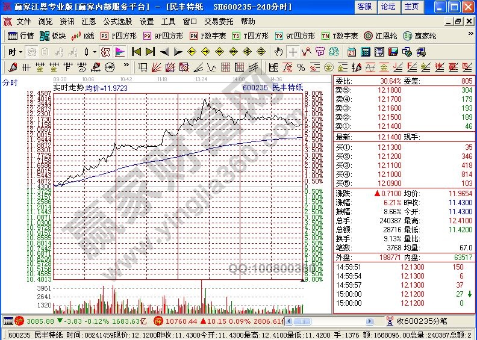This screenshot has height=340, width=477.
Task: Click the calculator icon in toolbar
Action: click(x=365, y=52)
